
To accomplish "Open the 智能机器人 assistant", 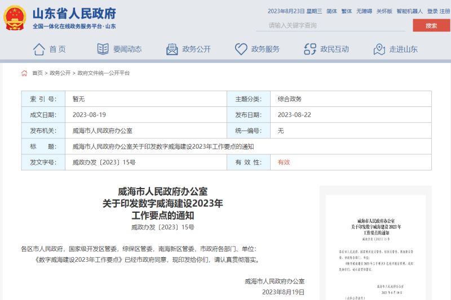I will tap(409, 11).
